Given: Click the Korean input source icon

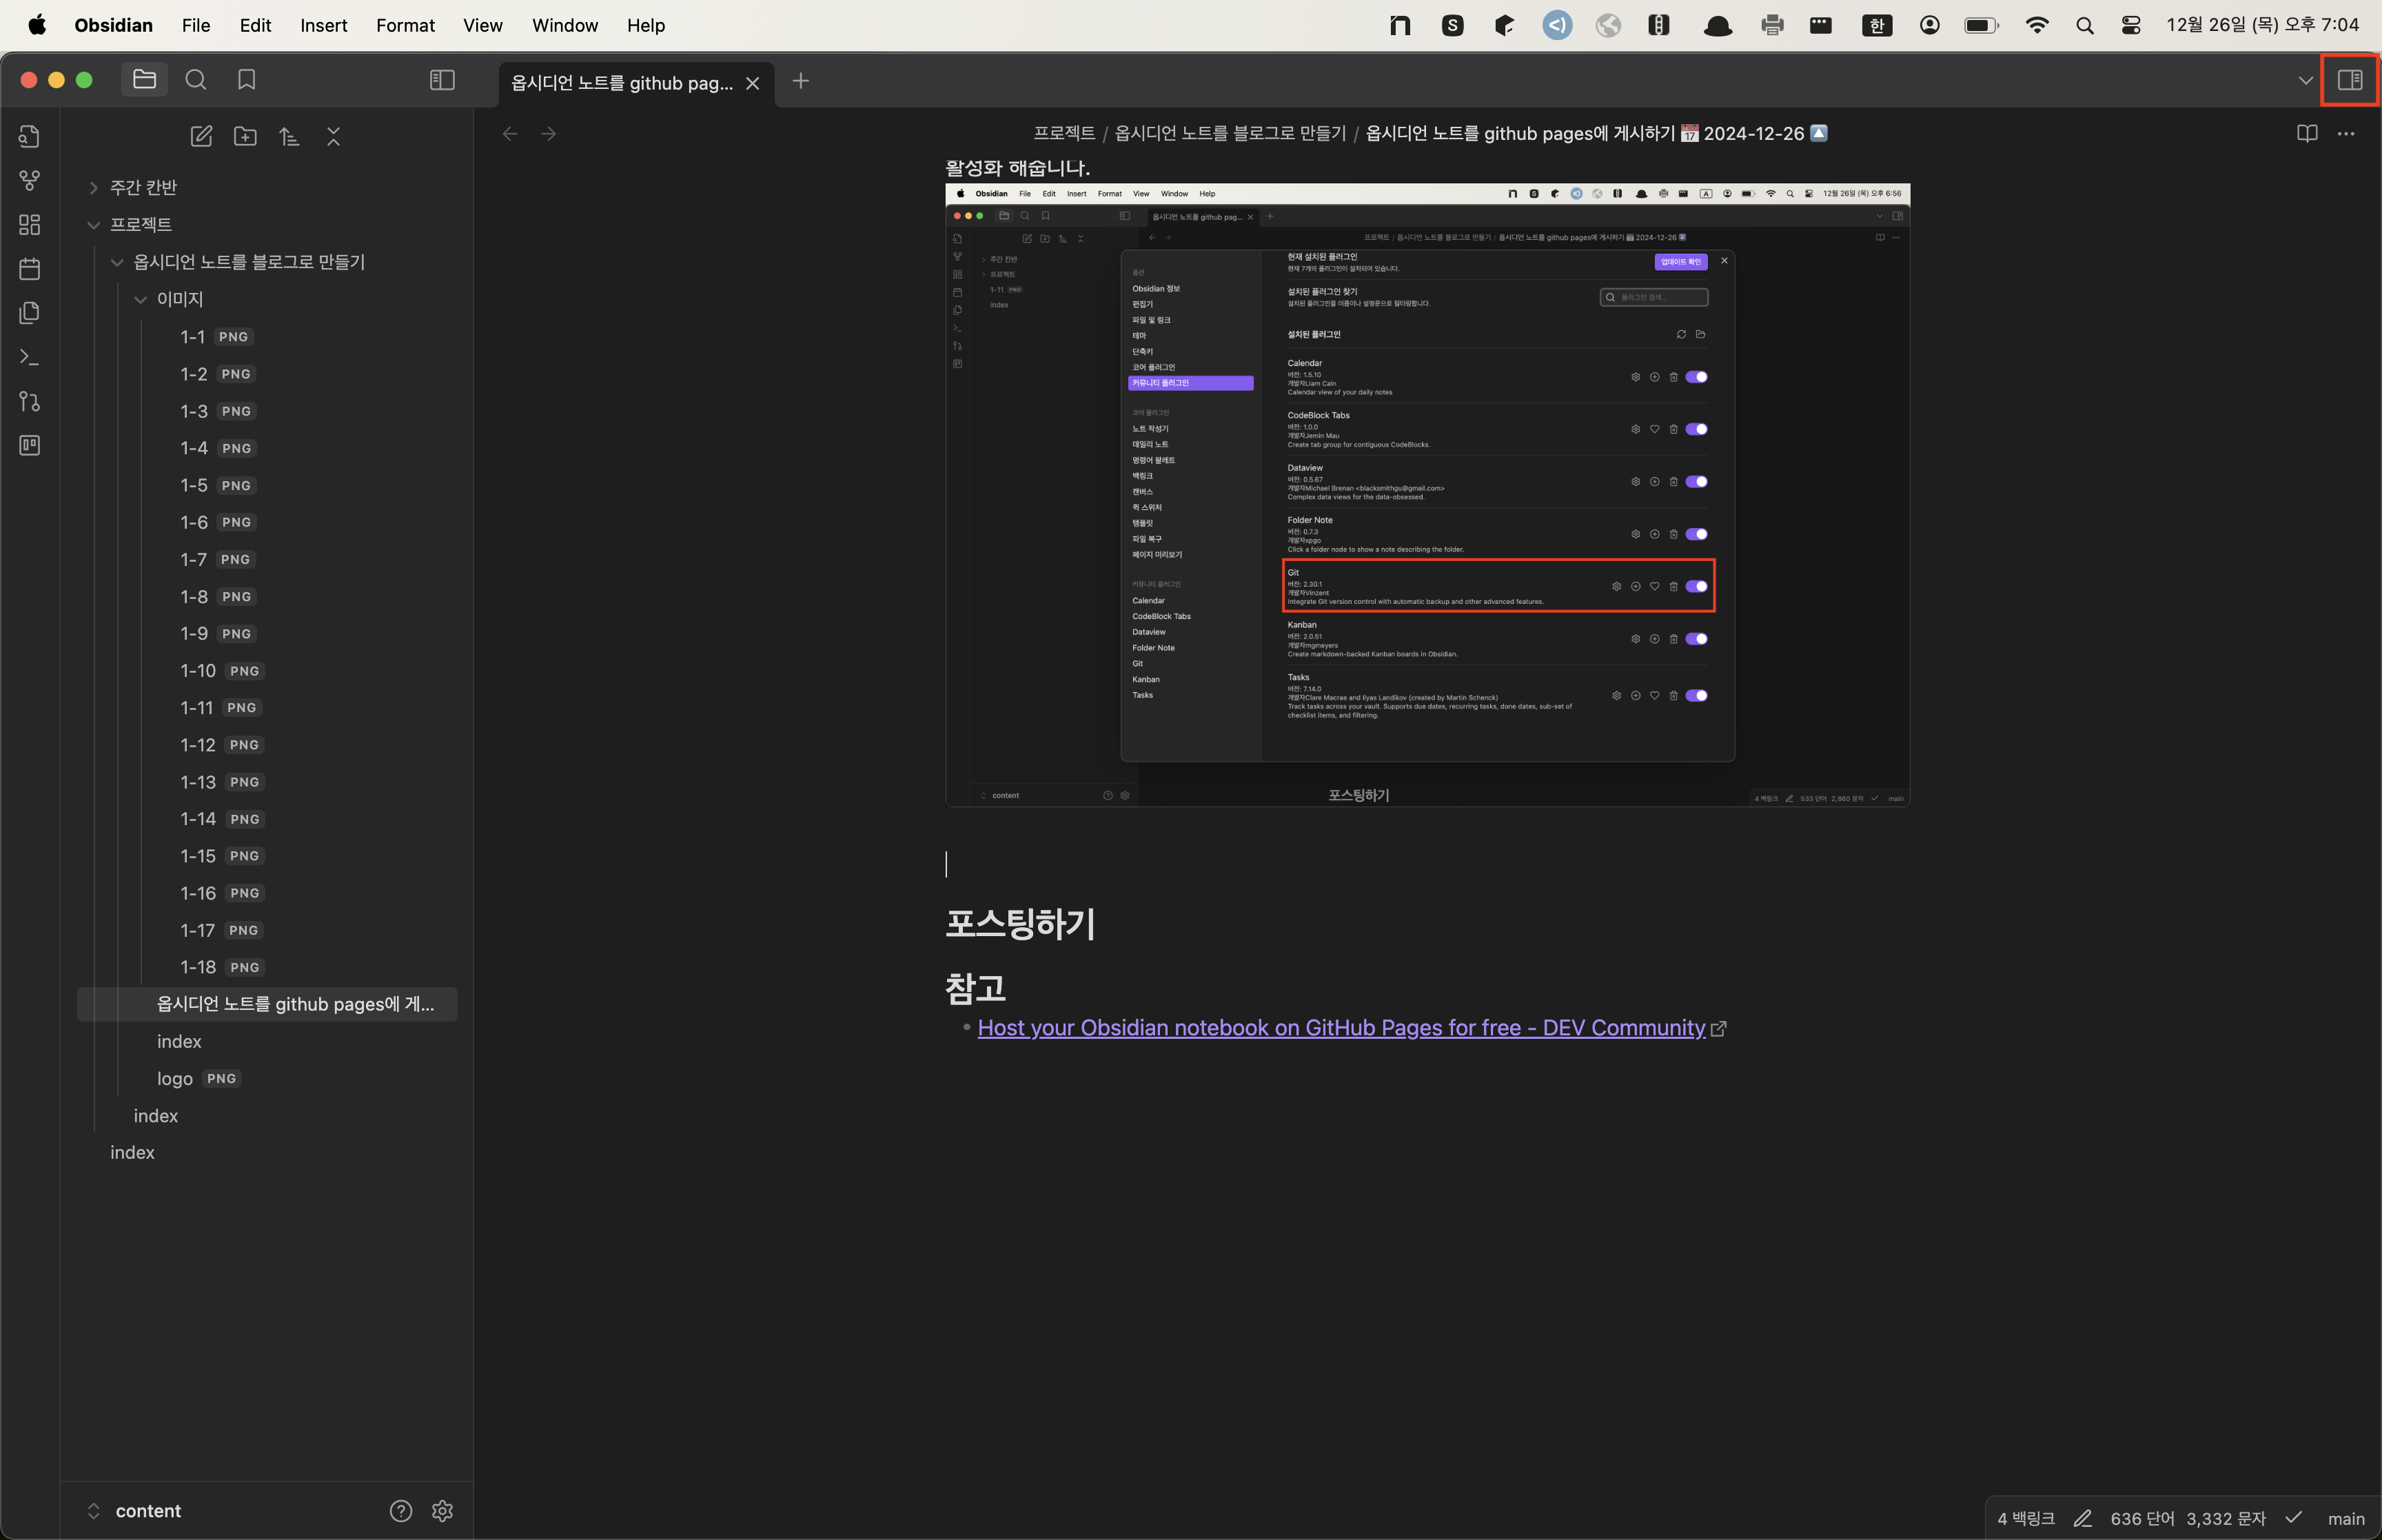Looking at the screenshot, I should [x=1877, y=25].
